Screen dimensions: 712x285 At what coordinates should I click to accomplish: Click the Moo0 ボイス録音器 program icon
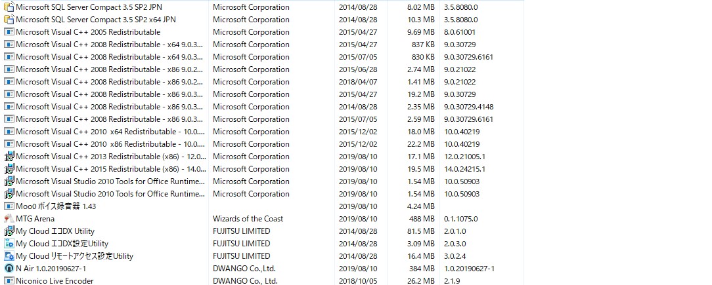tap(9, 206)
